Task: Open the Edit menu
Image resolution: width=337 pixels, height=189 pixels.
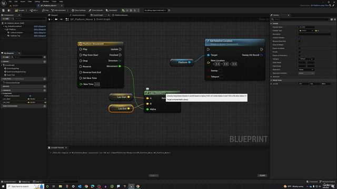Action: point(16,2)
